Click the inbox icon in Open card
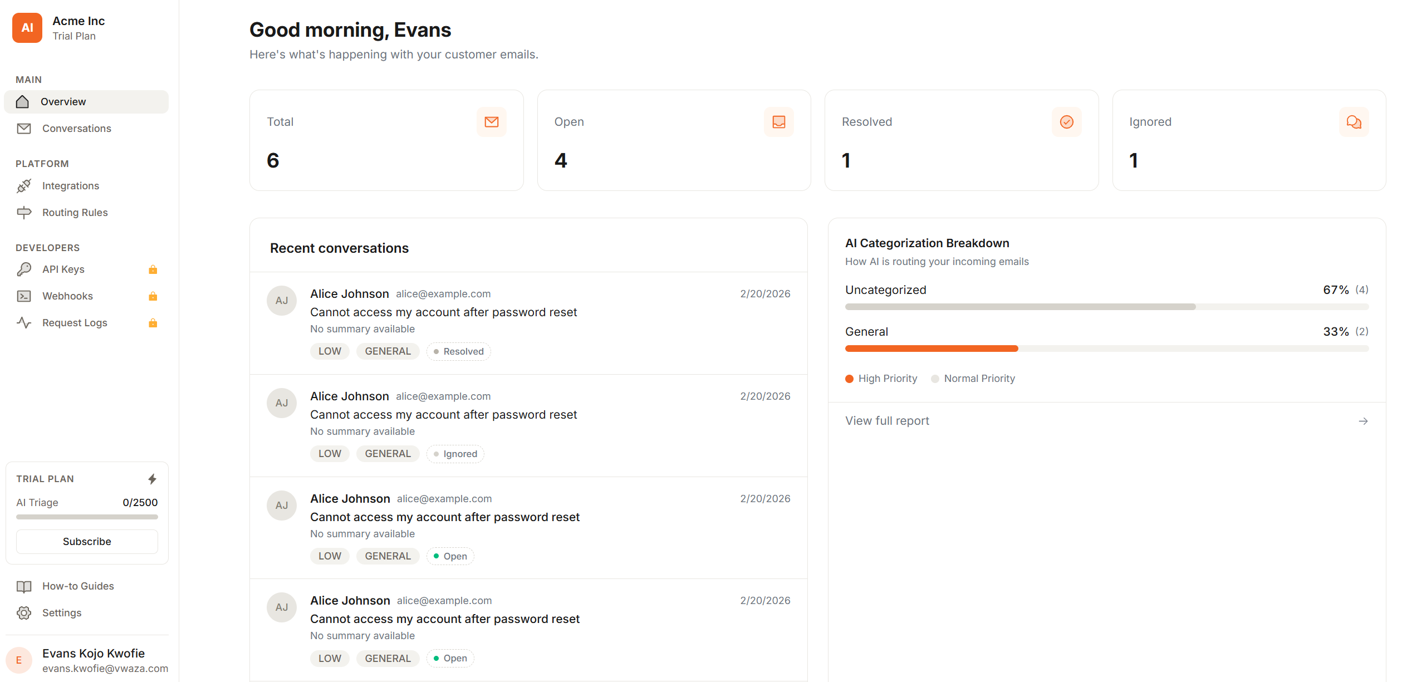Image resolution: width=1407 pixels, height=682 pixels. (x=778, y=122)
